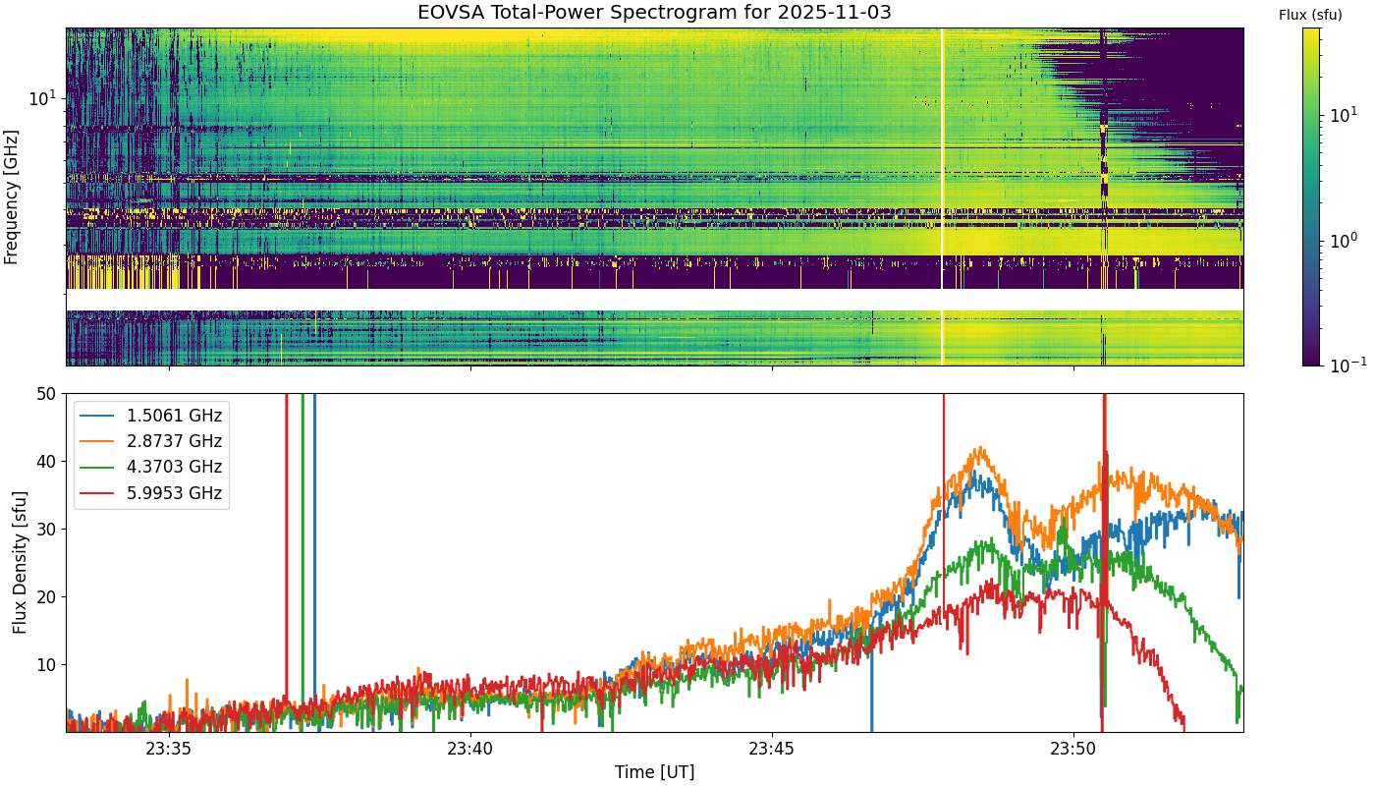Click the EOVSA Total-Power Spectrogram title
This screenshot has width=1375, height=786.
coord(654,13)
